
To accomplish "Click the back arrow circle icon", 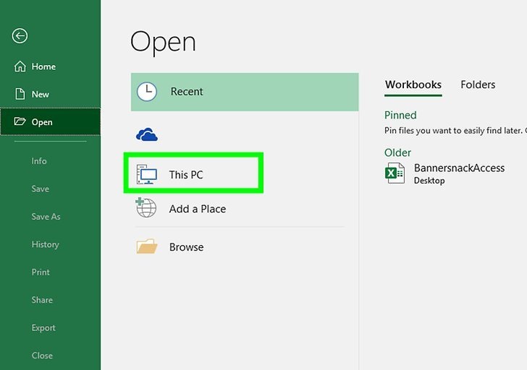I will tap(20, 36).
